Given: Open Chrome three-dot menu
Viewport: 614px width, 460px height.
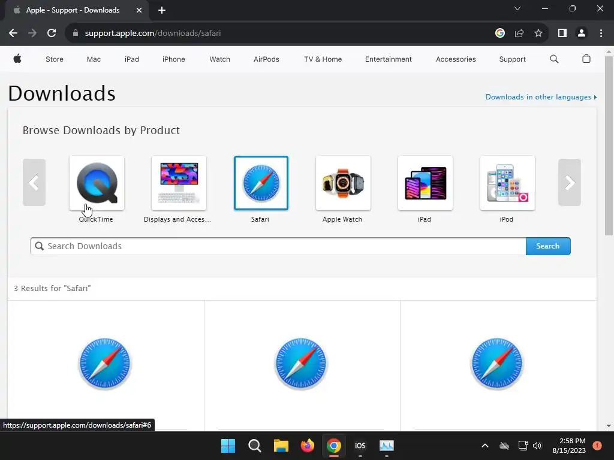Looking at the screenshot, I should click(x=601, y=34).
